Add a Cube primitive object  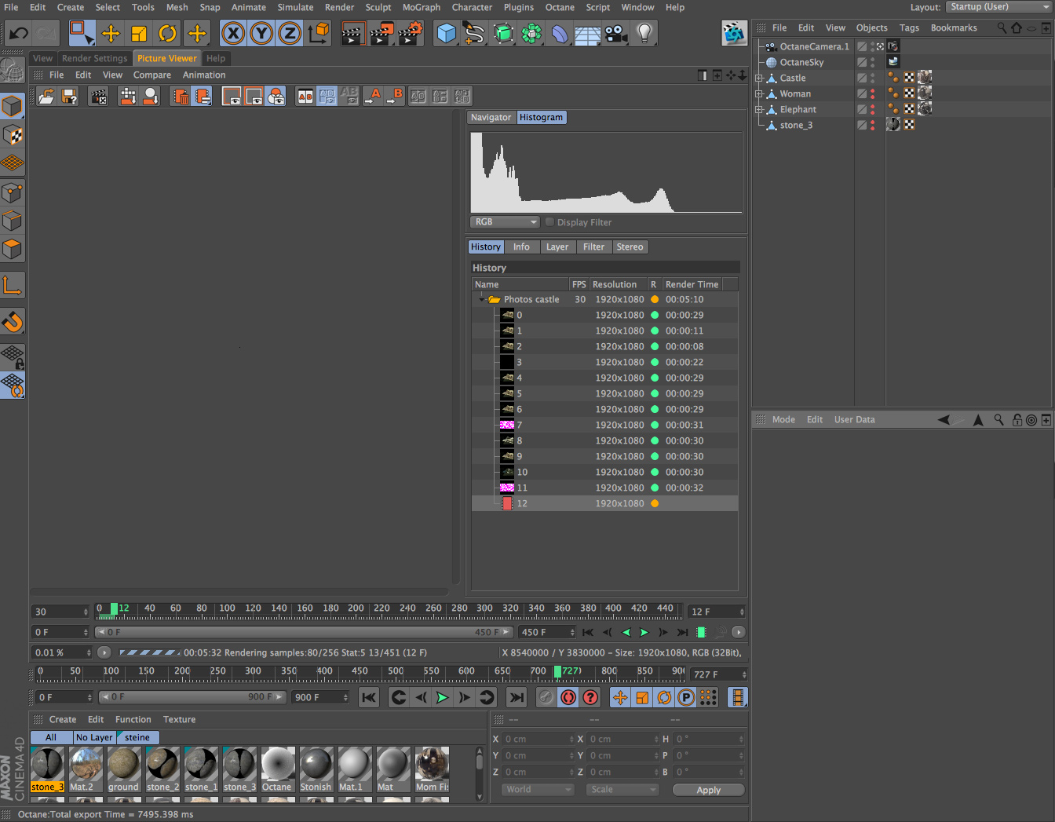click(447, 33)
